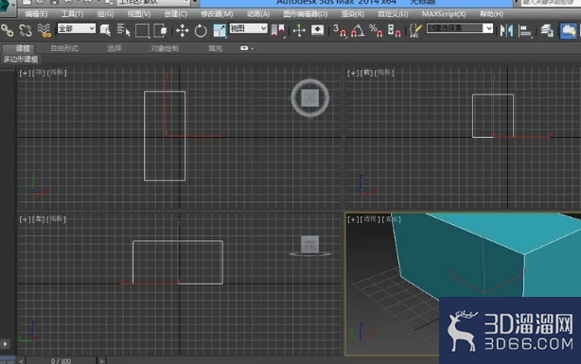Click the ViewCube in the Left viewport
Screen dimensions: 581x364
(310, 245)
